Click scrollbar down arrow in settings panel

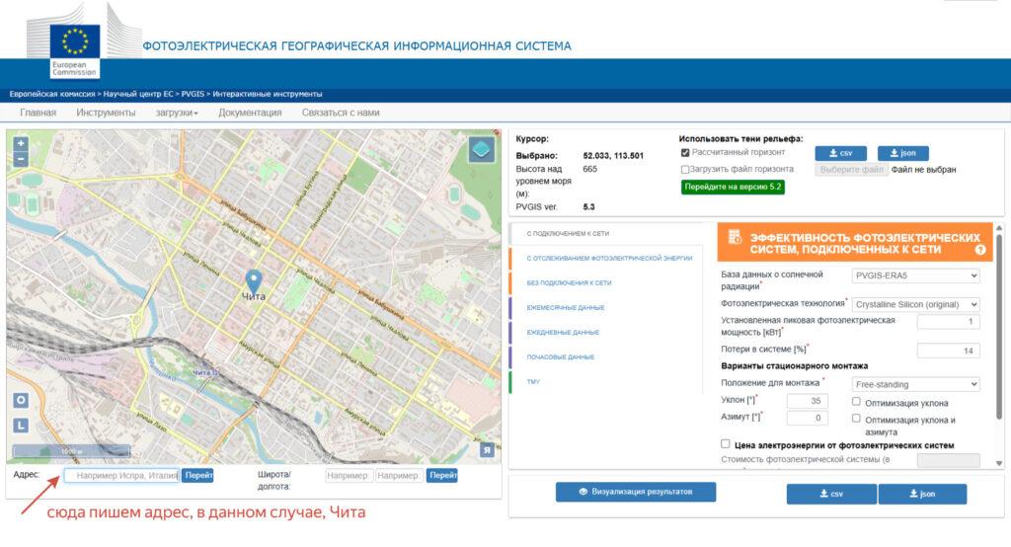pyautogui.click(x=999, y=463)
